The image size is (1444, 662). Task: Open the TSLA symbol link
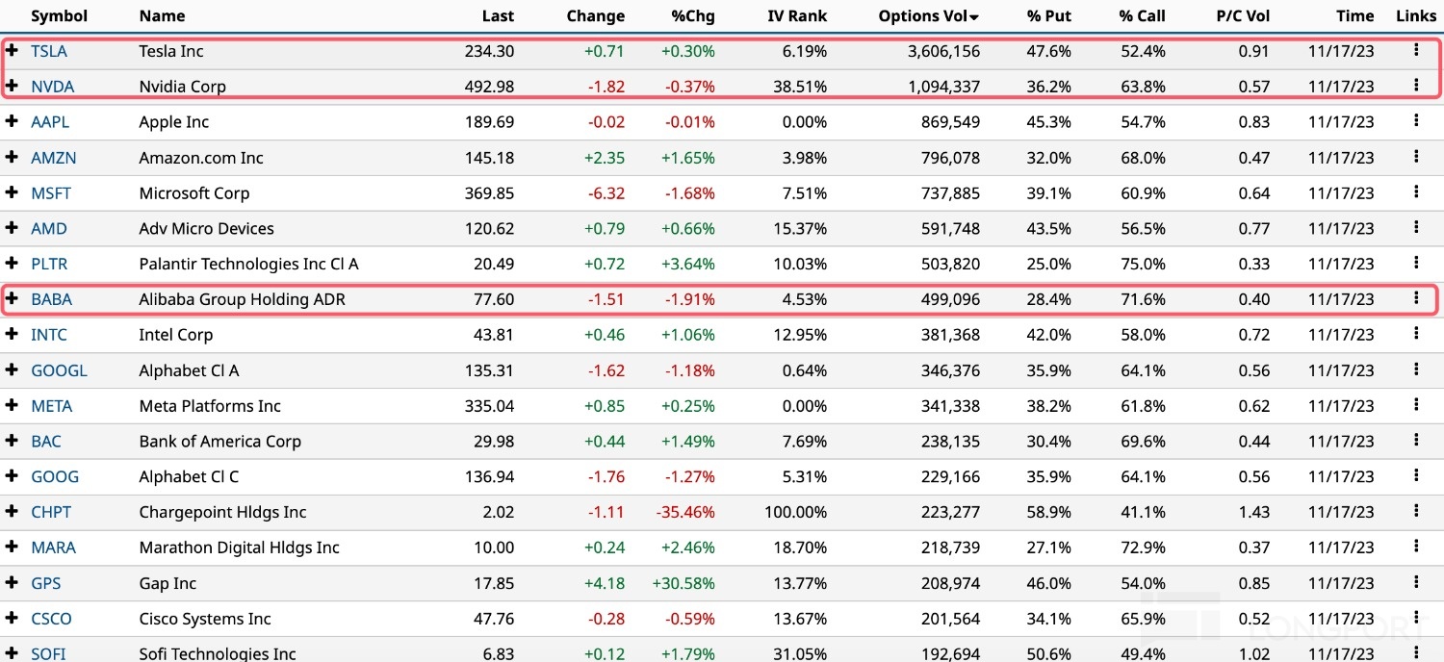(49, 51)
